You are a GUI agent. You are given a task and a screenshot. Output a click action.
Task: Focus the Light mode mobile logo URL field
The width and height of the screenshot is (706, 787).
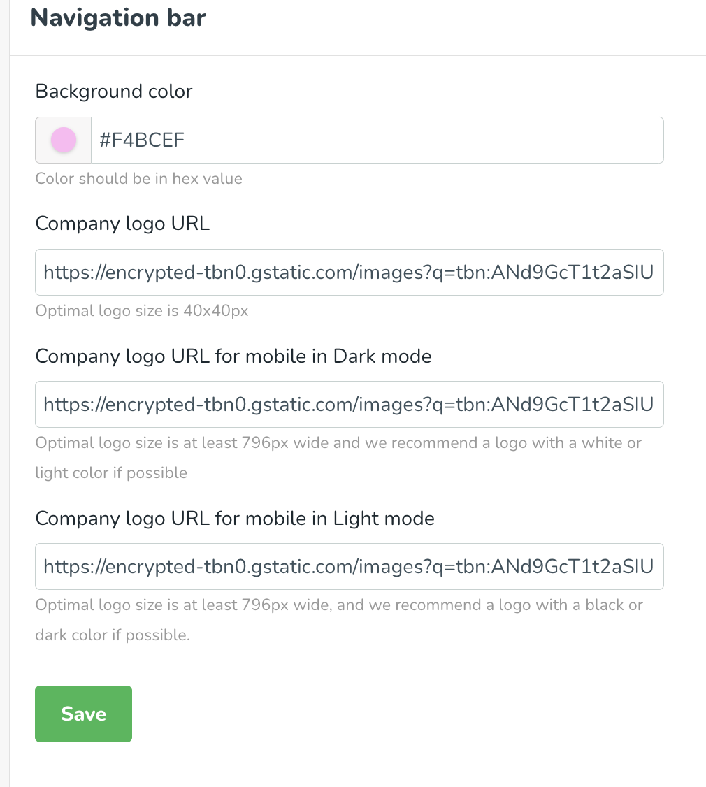pyautogui.click(x=349, y=566)
